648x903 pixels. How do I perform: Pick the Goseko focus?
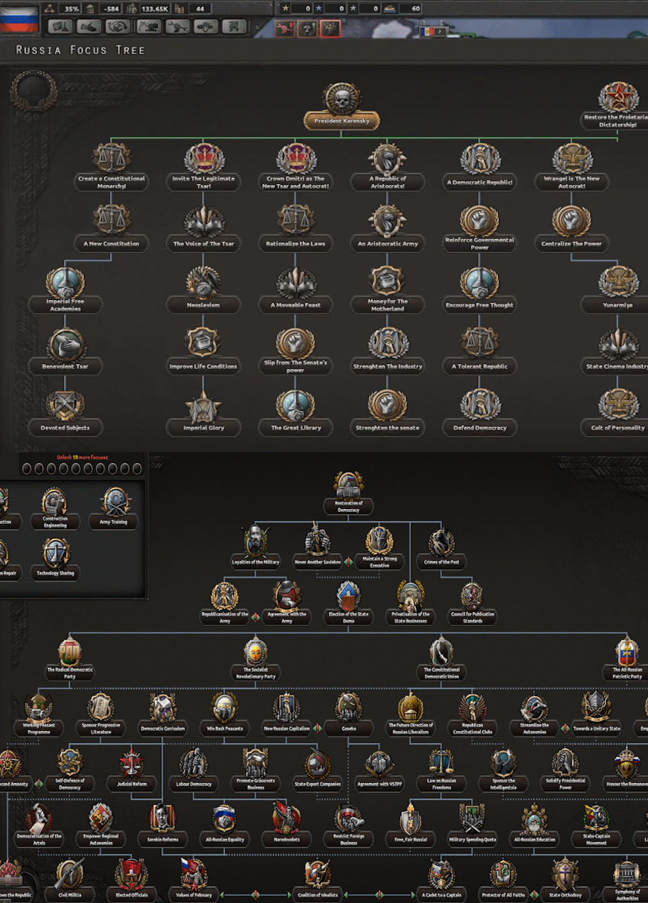(x=348, y=714)
